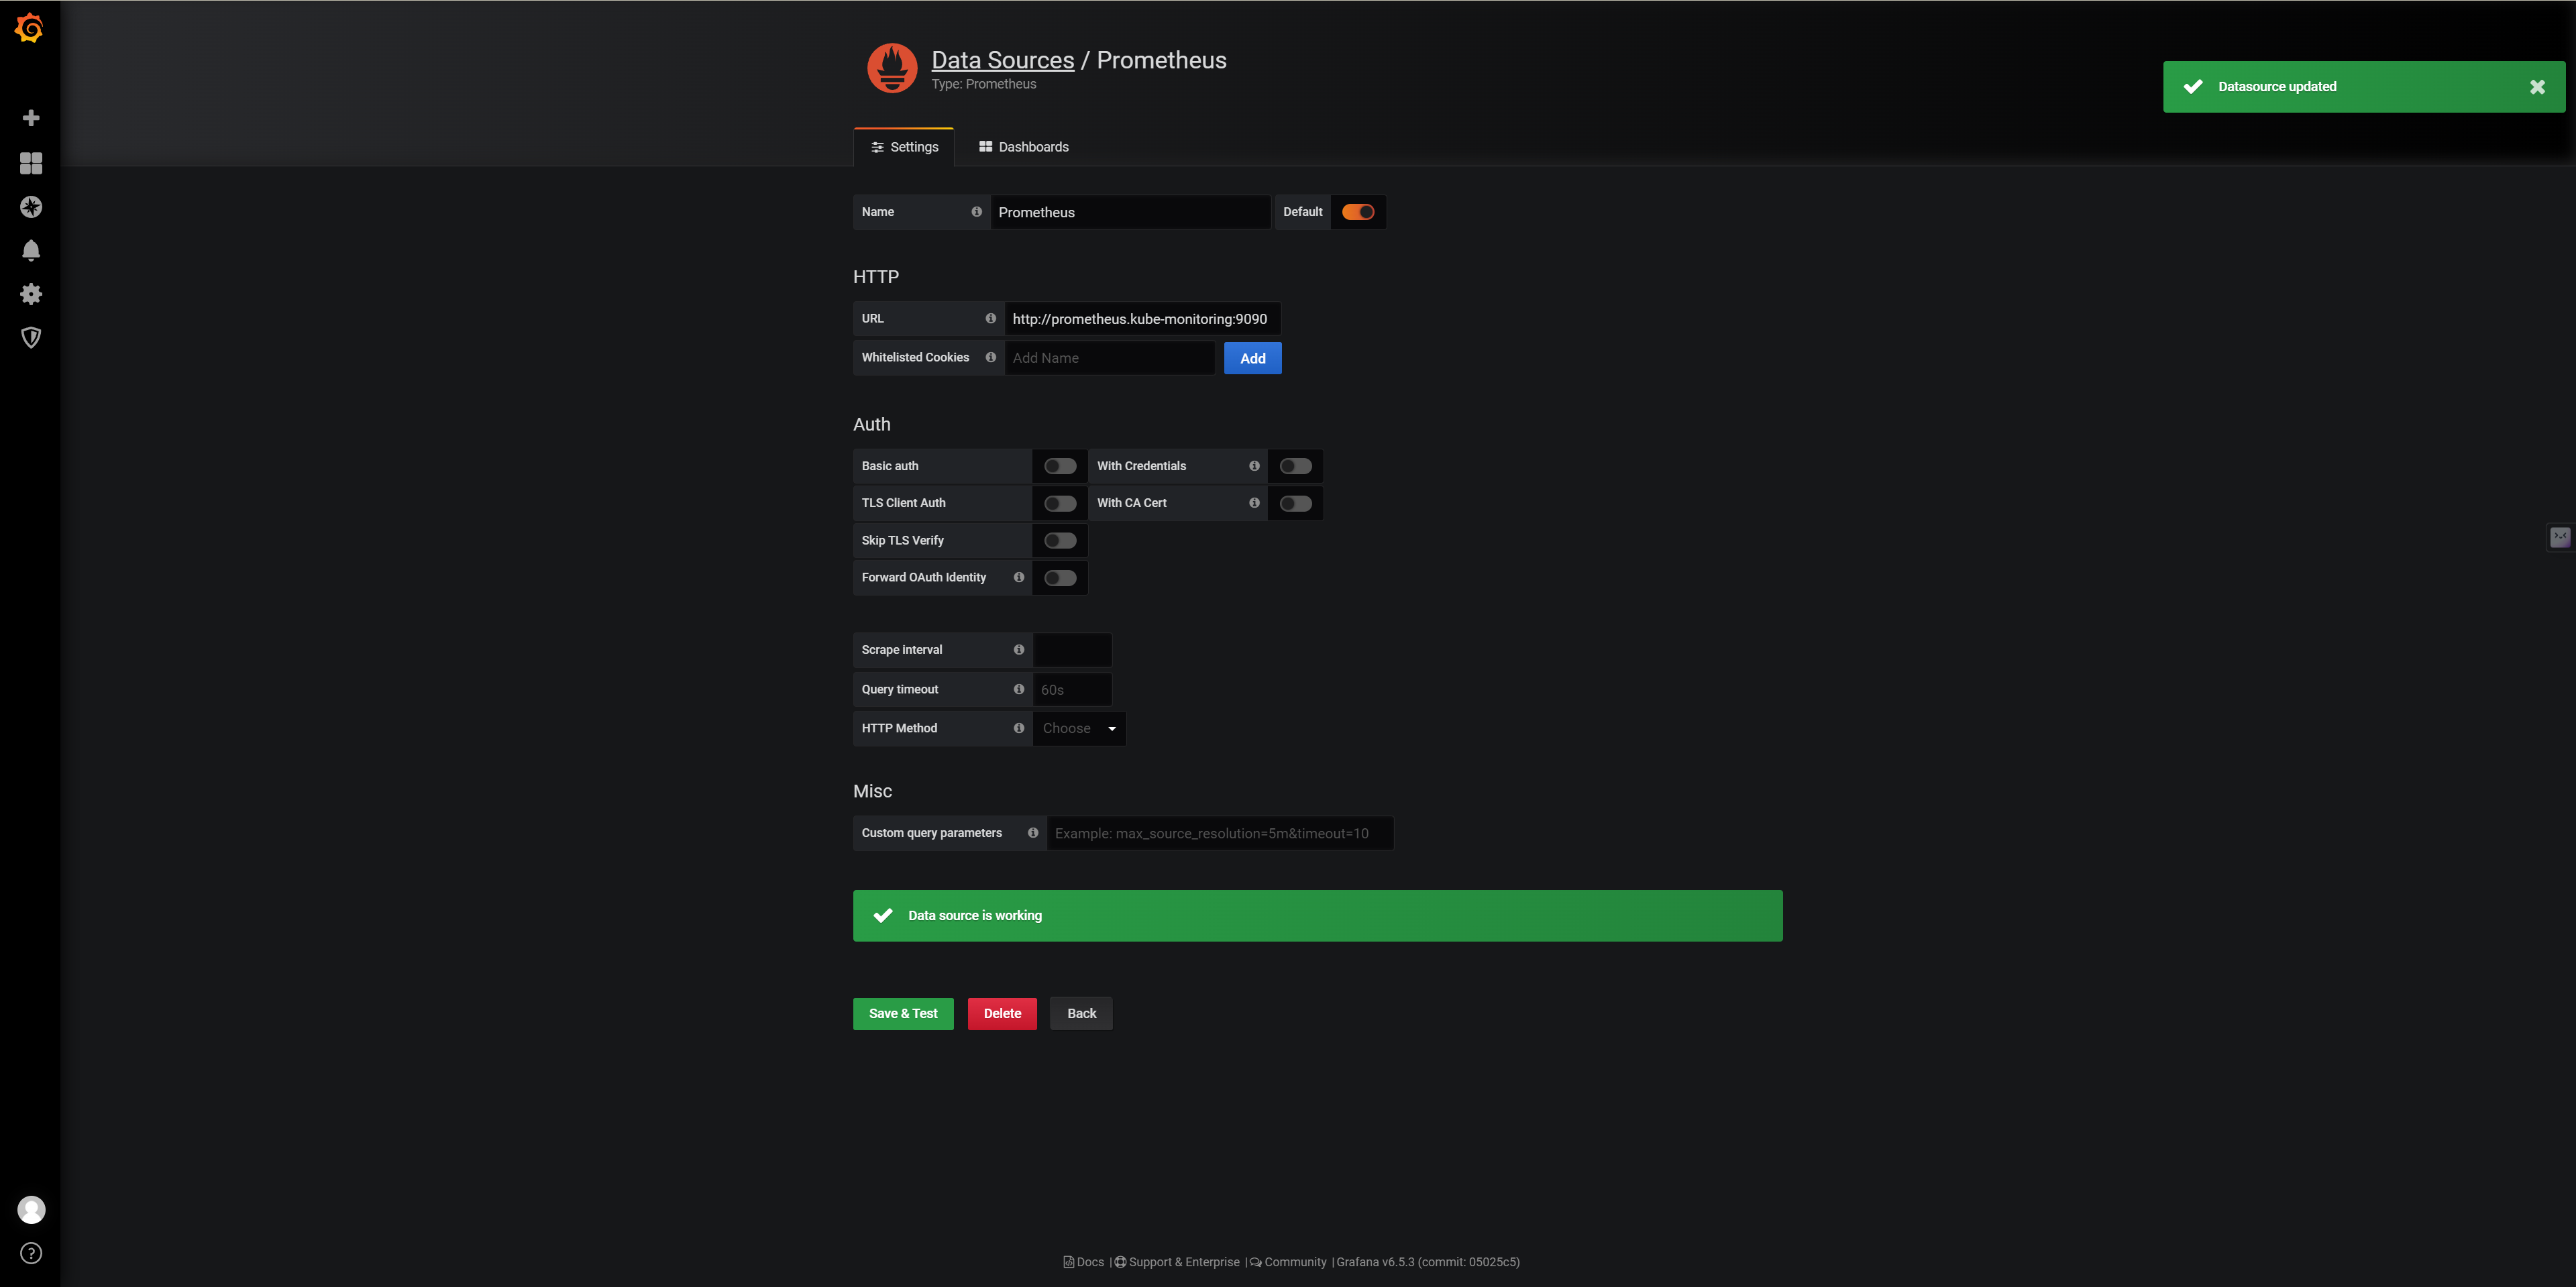Switch to the Dashboards tab

[x=1023, y=147]
